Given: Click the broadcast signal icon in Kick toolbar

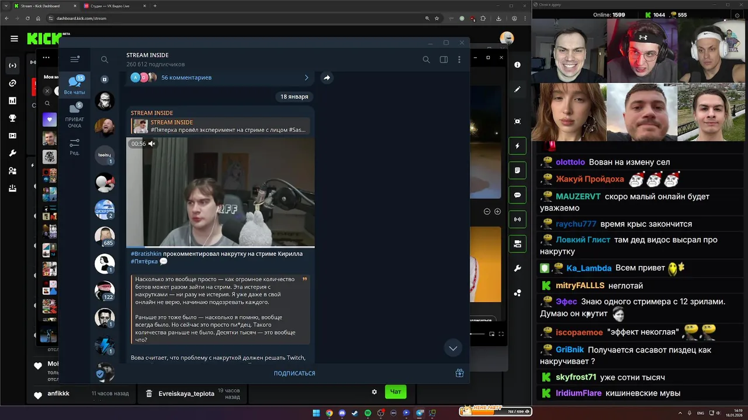Looking at the screenshot, I should coord(517,219).
